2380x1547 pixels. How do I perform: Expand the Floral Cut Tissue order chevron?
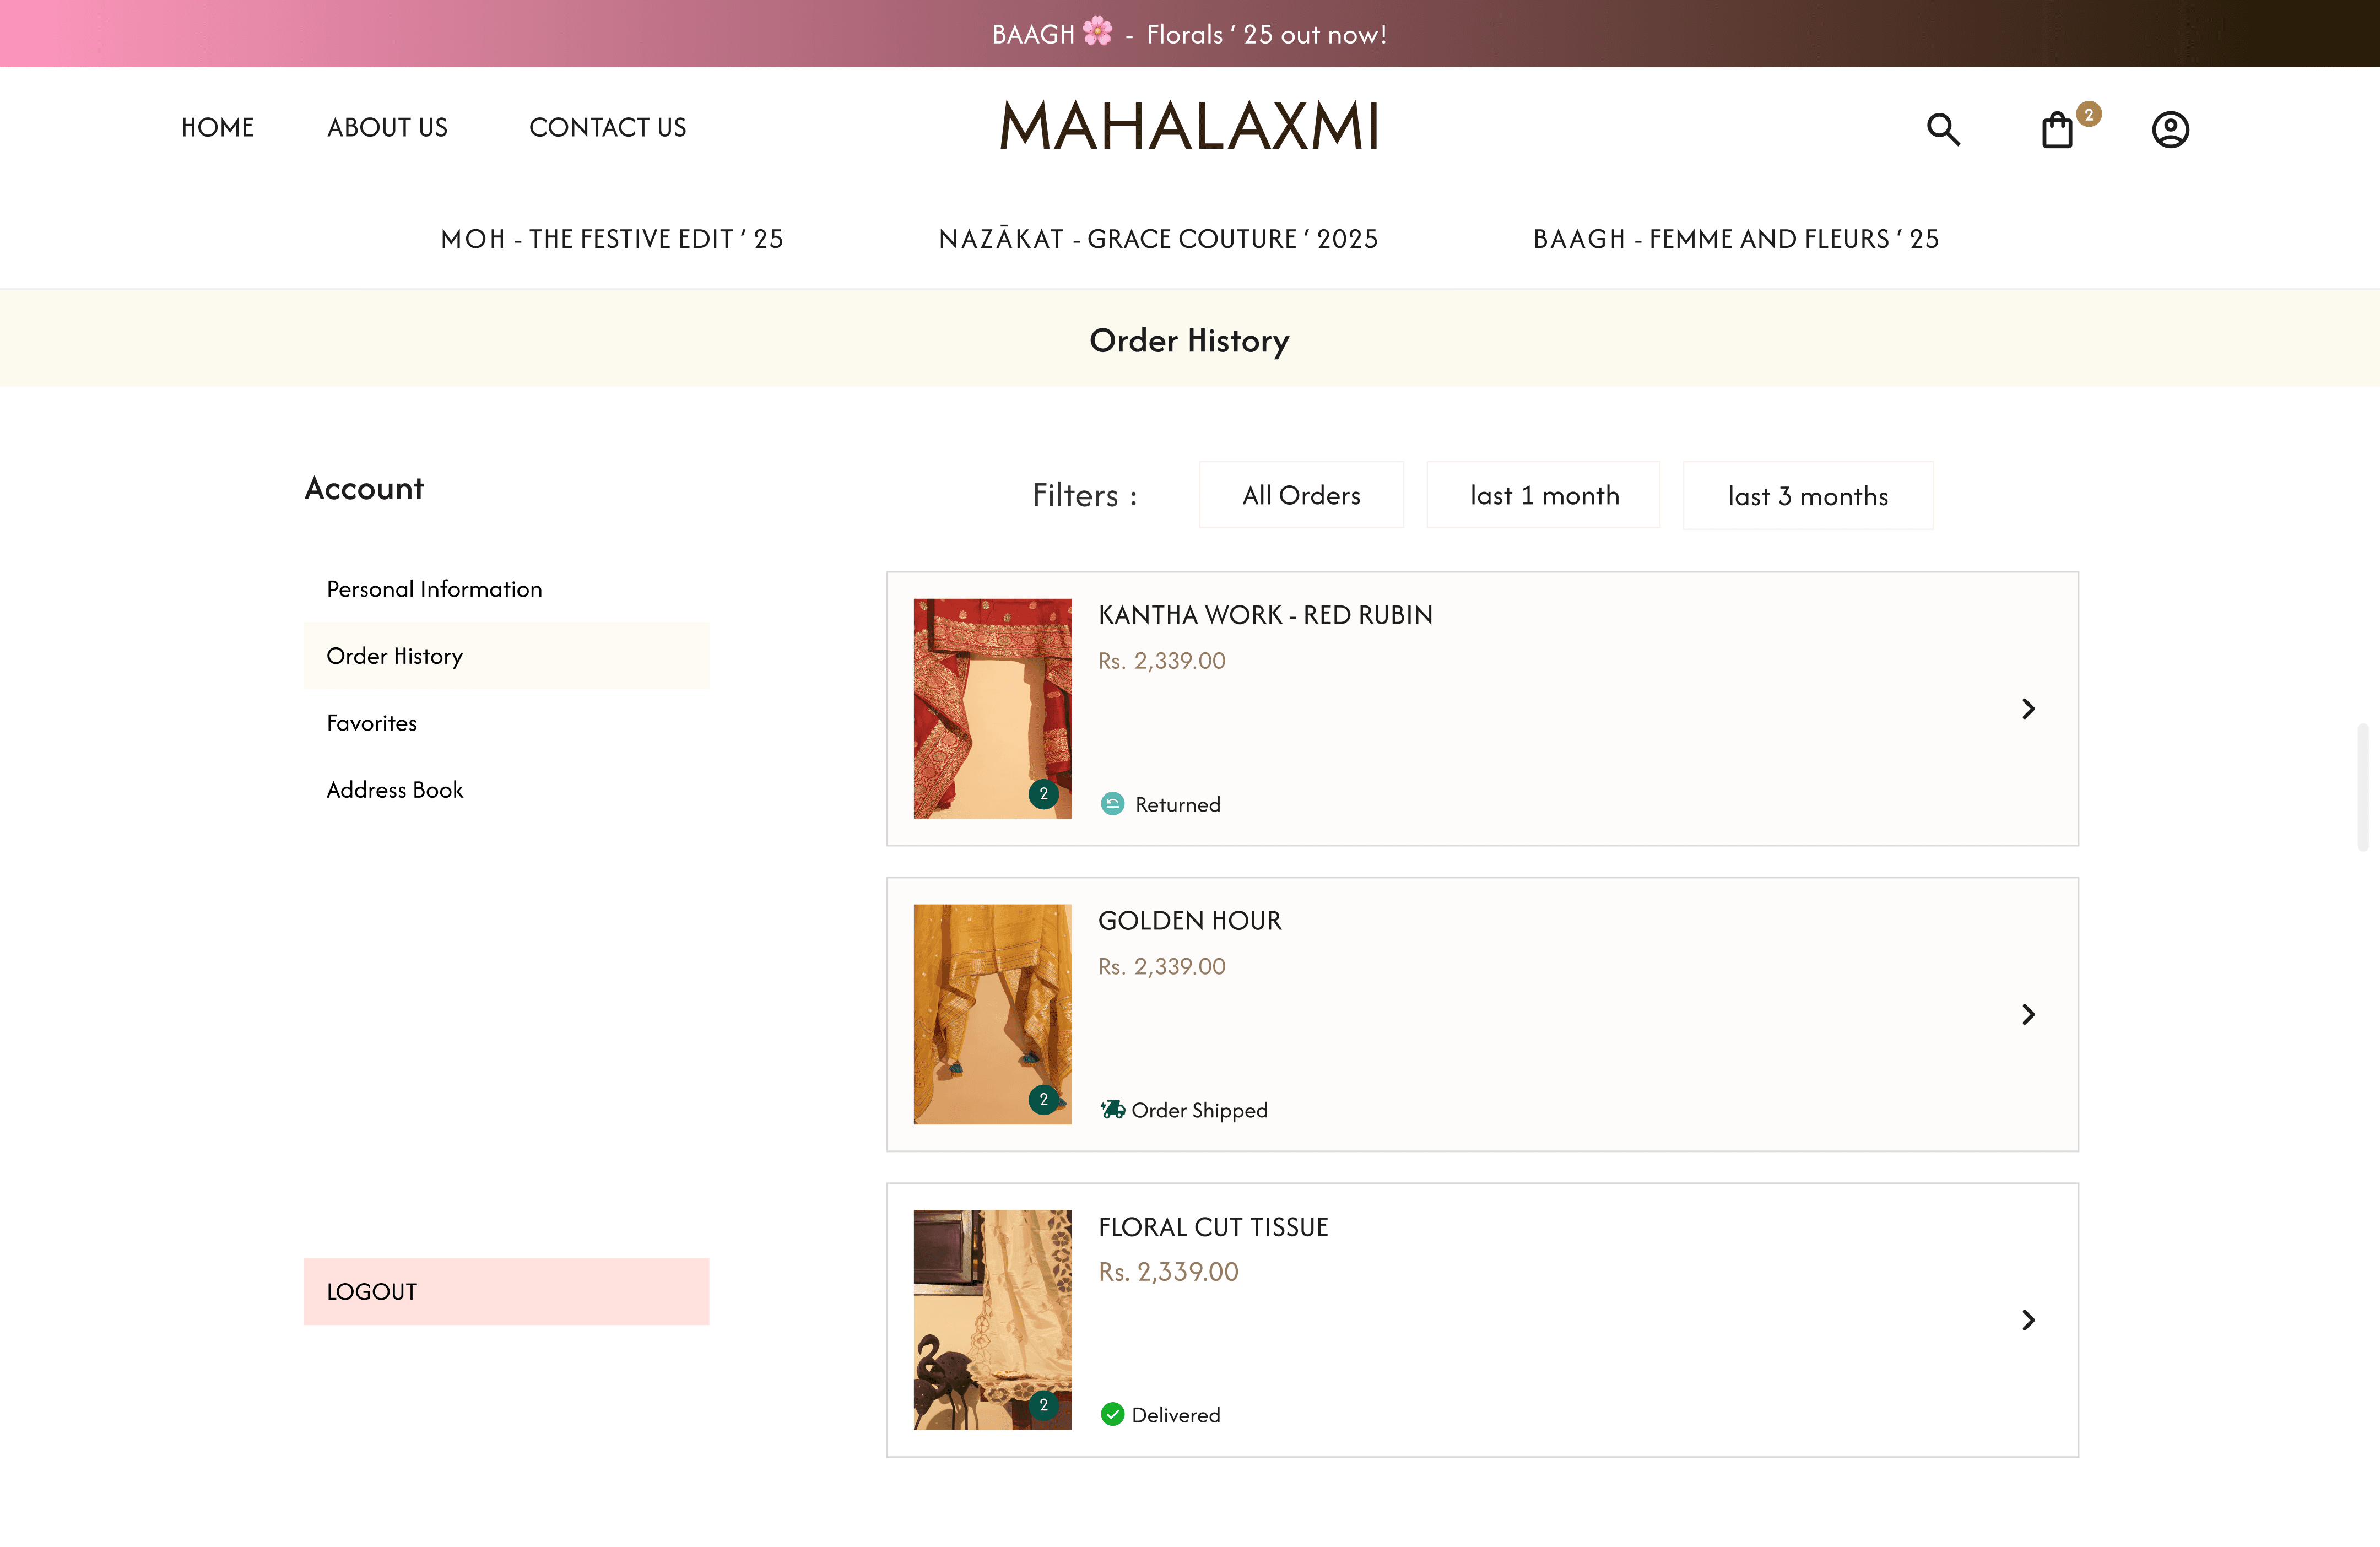click(x=2028, y=1320)
